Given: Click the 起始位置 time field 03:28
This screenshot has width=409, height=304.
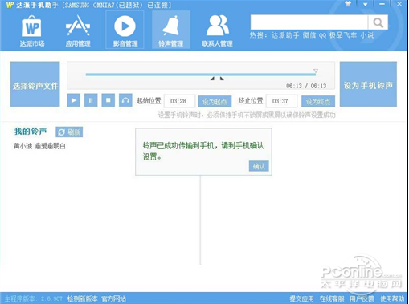Looking at the screenshot, I should [179, 101].
